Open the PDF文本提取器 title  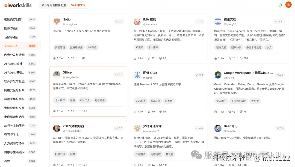click(x=73, y=126)
